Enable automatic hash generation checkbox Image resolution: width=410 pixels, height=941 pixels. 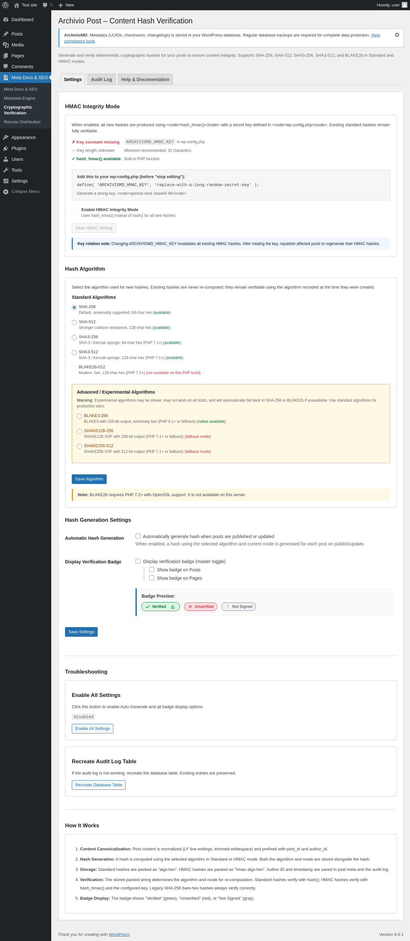138,536
